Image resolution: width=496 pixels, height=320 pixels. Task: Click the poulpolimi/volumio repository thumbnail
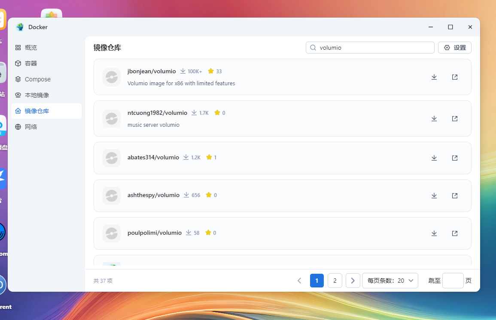[111, 233]
